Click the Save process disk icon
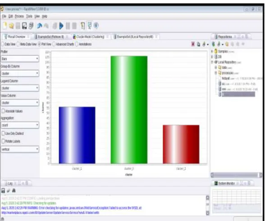This screenshot has height=221, width=265. (24, 26)
